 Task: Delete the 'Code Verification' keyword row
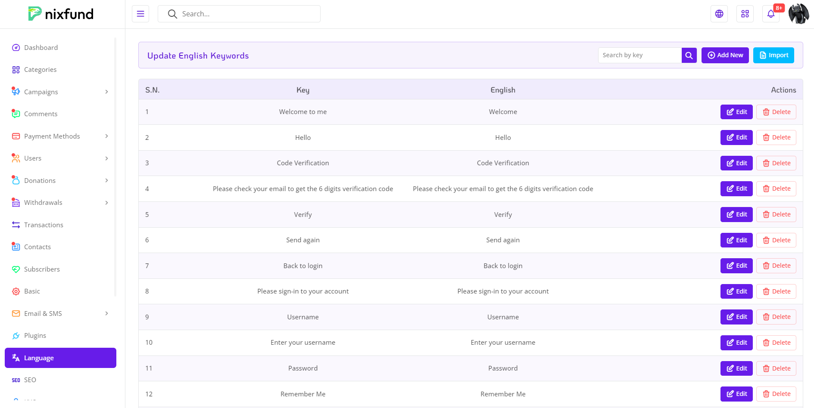click(776, 163)
